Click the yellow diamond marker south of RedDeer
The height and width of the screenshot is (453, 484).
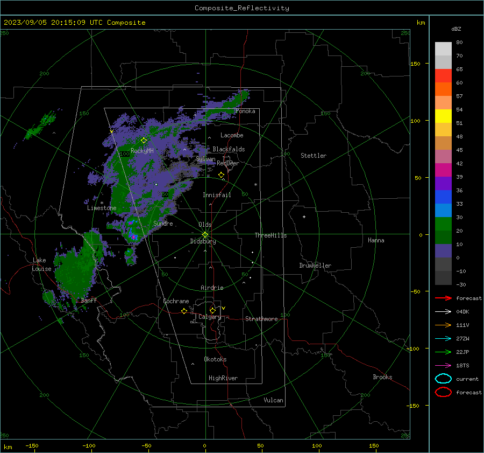point(222,175)
